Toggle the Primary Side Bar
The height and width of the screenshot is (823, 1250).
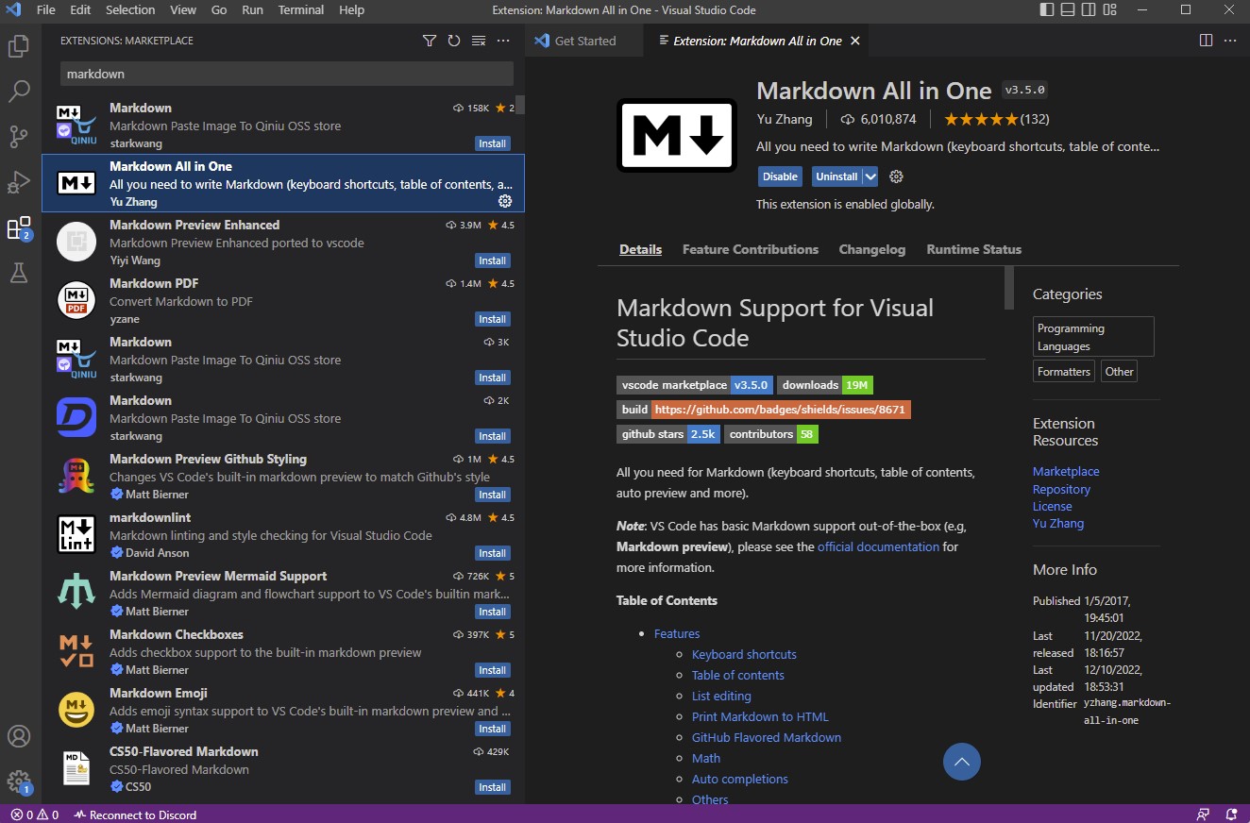1048,10
